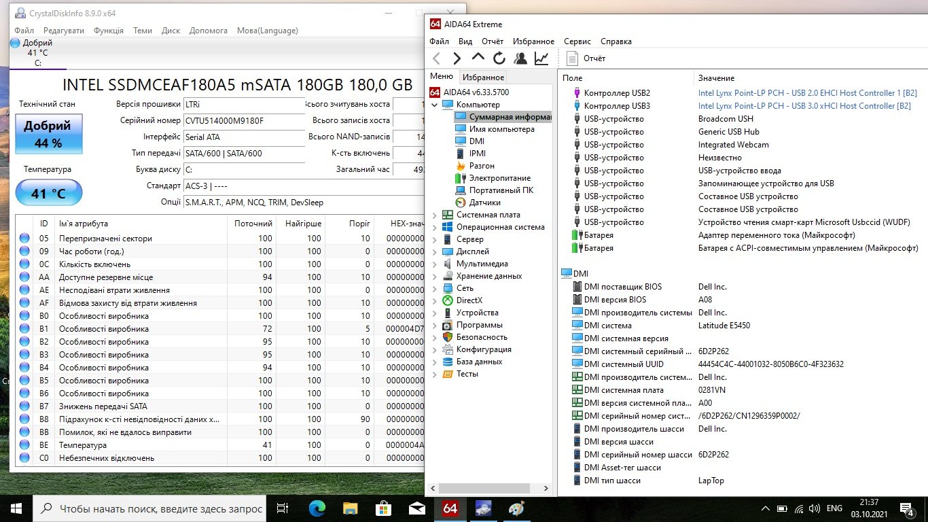Viewport: 928px width, 522px height.
Task: Select Портативный ПК in the AIDA64 tree
Action: 501,190
